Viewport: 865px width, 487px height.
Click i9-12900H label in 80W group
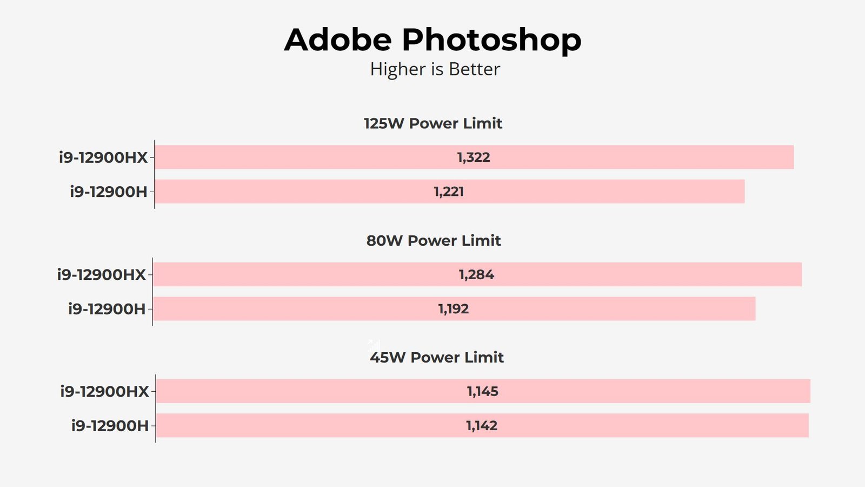[x=107, y=309]
